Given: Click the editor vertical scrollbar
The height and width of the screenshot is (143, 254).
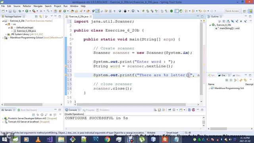Looking at the screenshot, I should click(201, 58).
